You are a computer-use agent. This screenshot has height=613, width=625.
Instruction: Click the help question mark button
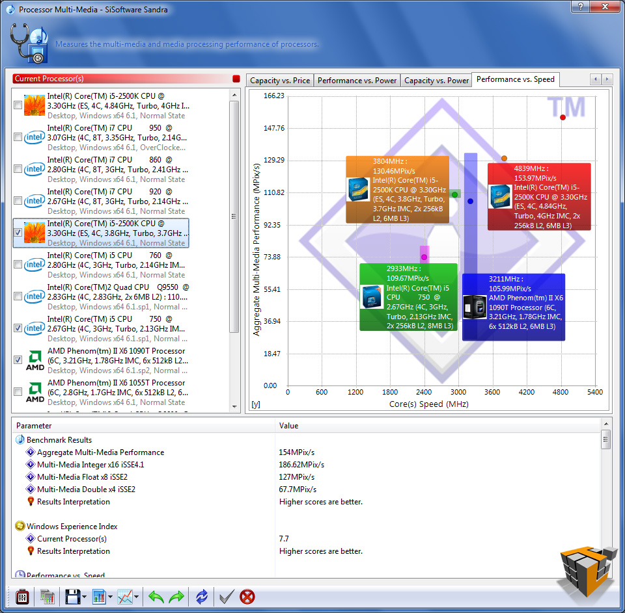click(x=580, y=7)
